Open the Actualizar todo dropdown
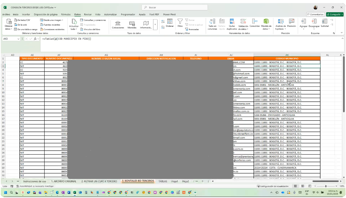The width and height of the screenshot is (346, 198). point(74,29)
